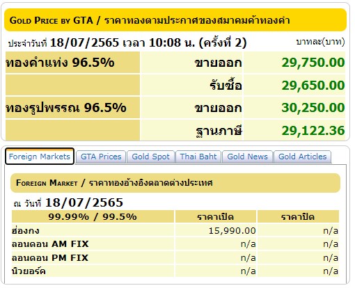The image size is (355, 288).
Task: Click the ลอนดอน AM FIX row label
Action: pyautogui.click(x=50, y=244)
